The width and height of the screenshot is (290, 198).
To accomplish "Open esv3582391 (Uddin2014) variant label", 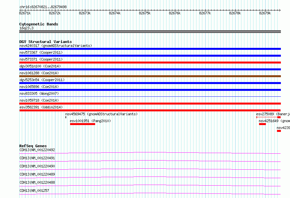I will click(x=41, y=107).
